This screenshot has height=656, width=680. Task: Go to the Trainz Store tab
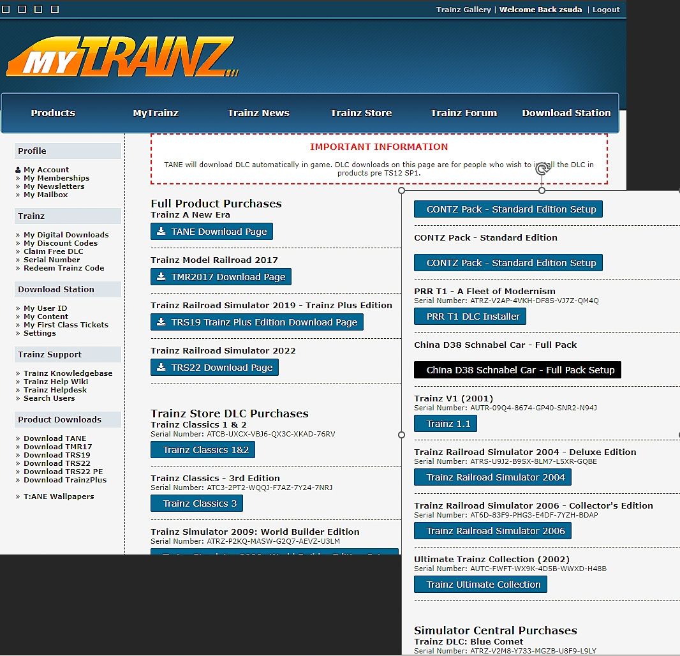coord(361,113)
